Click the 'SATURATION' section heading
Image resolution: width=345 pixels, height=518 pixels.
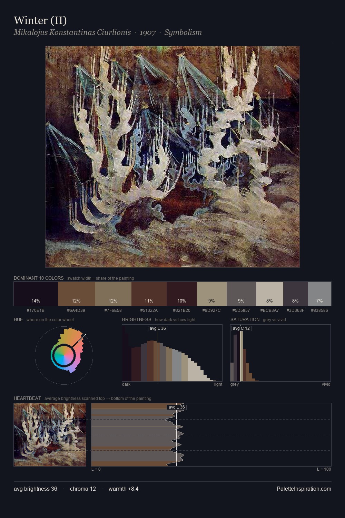(245, 319)
